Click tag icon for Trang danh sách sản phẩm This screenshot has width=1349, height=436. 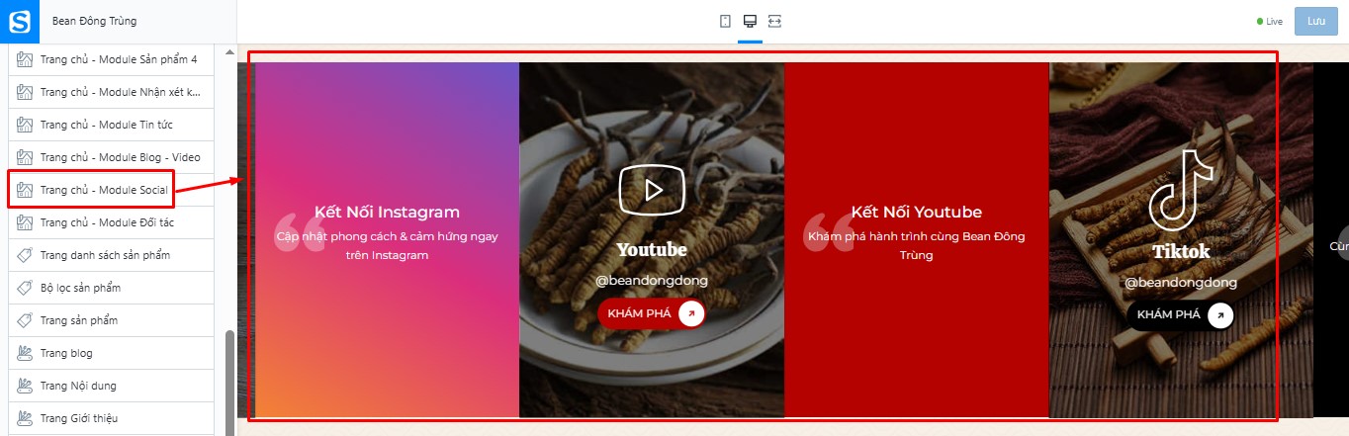tap(26, 255)
